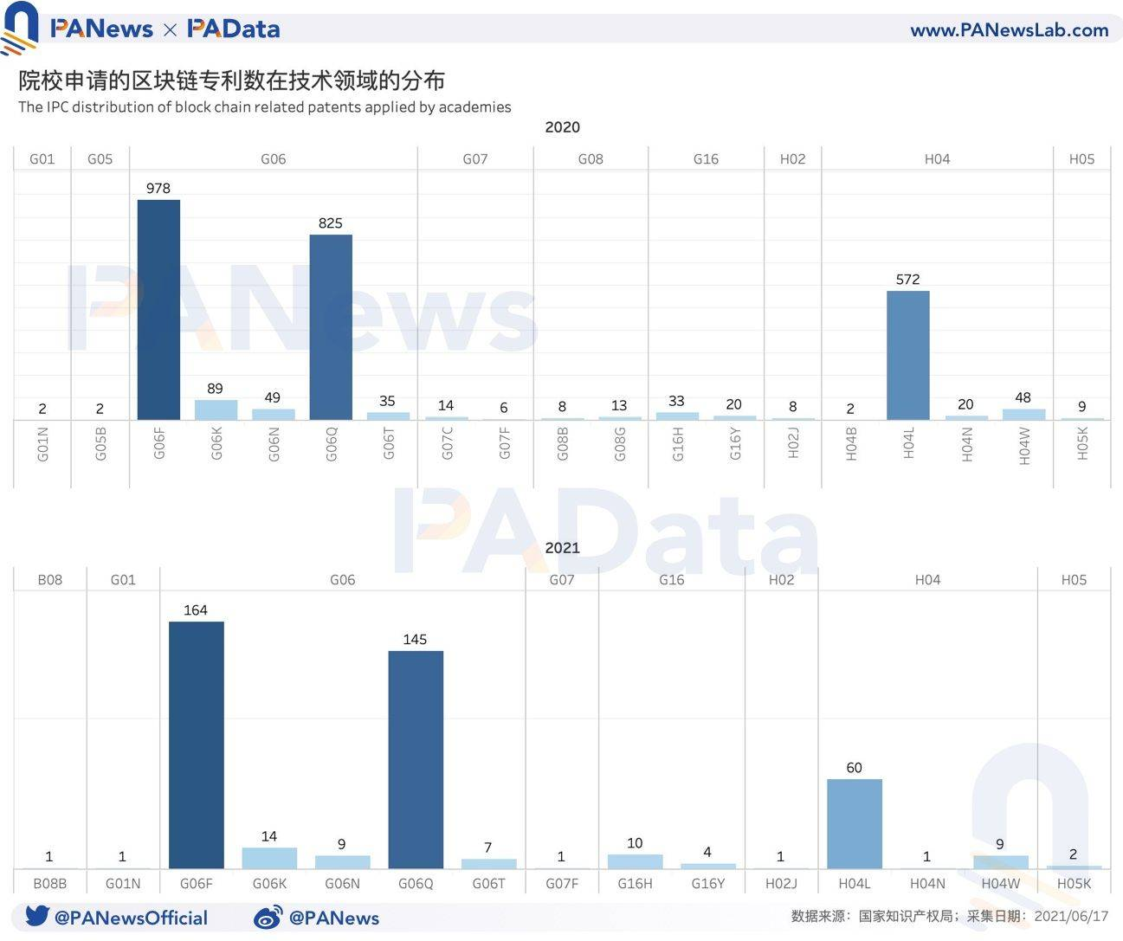This screenshot has height=941, width=1123.
Task: Click the H04B axis label in 2020 chart
Action: pos(851,443)
